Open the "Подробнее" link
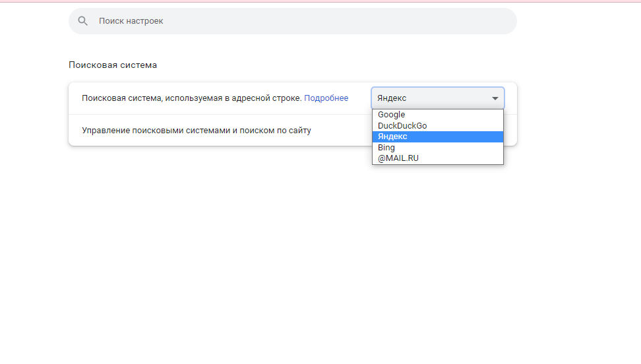 click(326, 98)
